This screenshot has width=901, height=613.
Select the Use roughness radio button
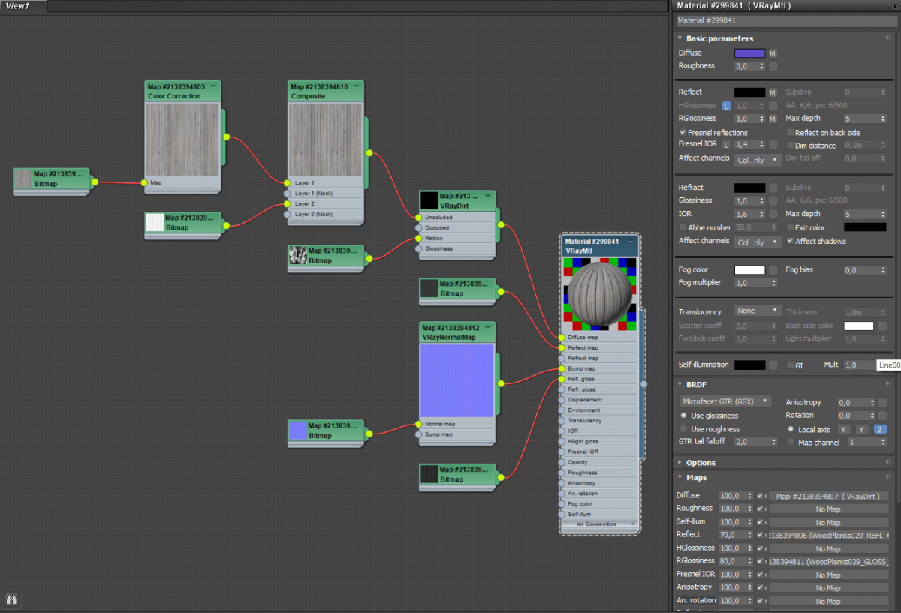point(683,429)
